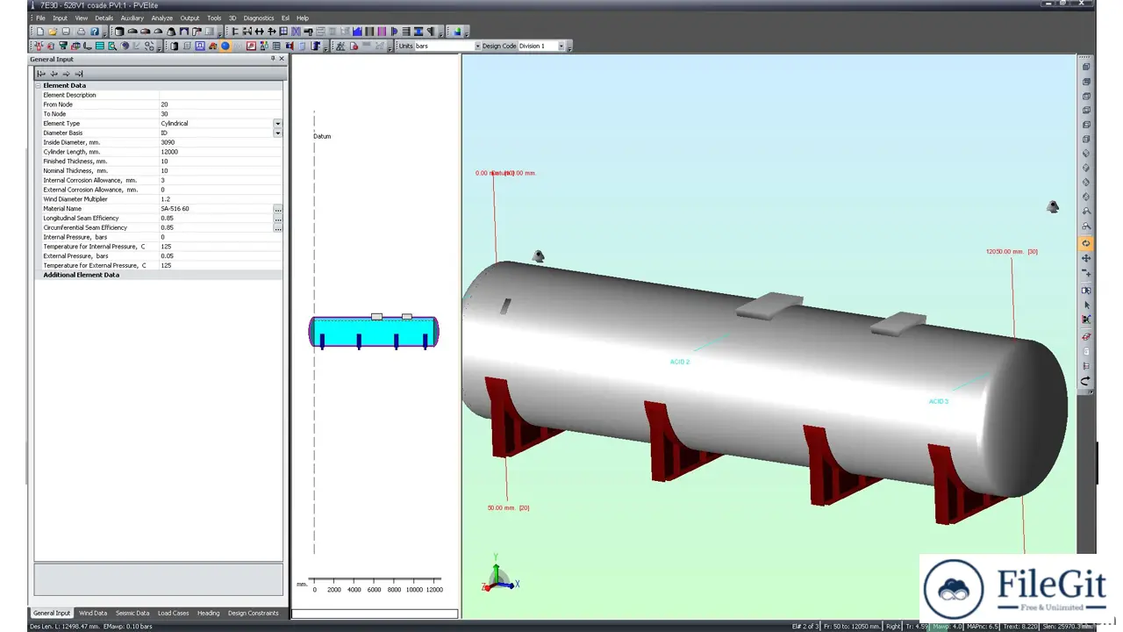Click the next element arrow
Screen dimensions: 1123x632
tap(66, 74)
